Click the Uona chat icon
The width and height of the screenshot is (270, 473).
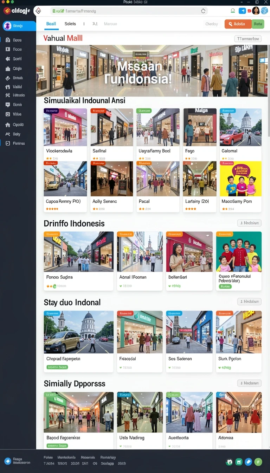click(8, 105)
